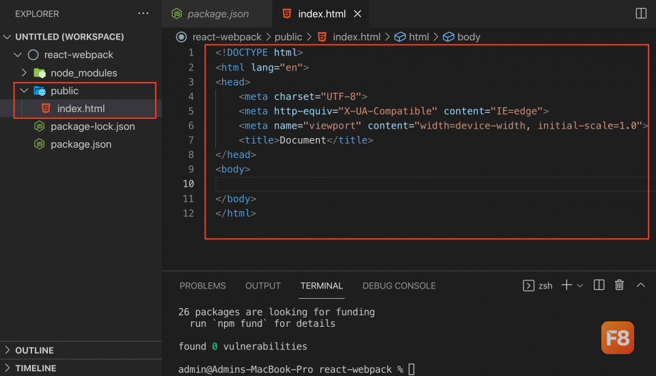Create new terminal with plus icon
The image size is (656, 376).
566,285
